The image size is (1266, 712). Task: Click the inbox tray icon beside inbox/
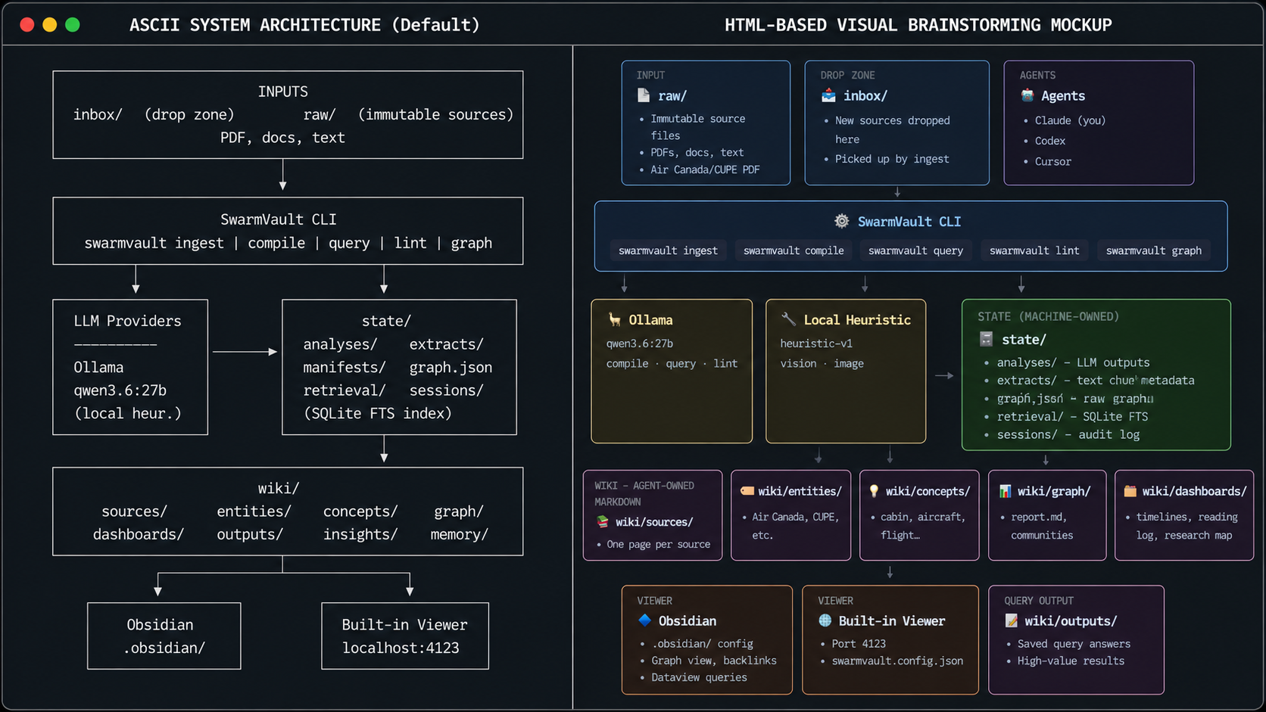click(828, 95)
